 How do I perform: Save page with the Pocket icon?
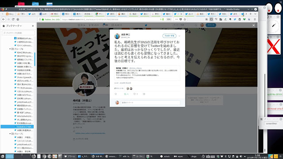click(x=181, y=19)
